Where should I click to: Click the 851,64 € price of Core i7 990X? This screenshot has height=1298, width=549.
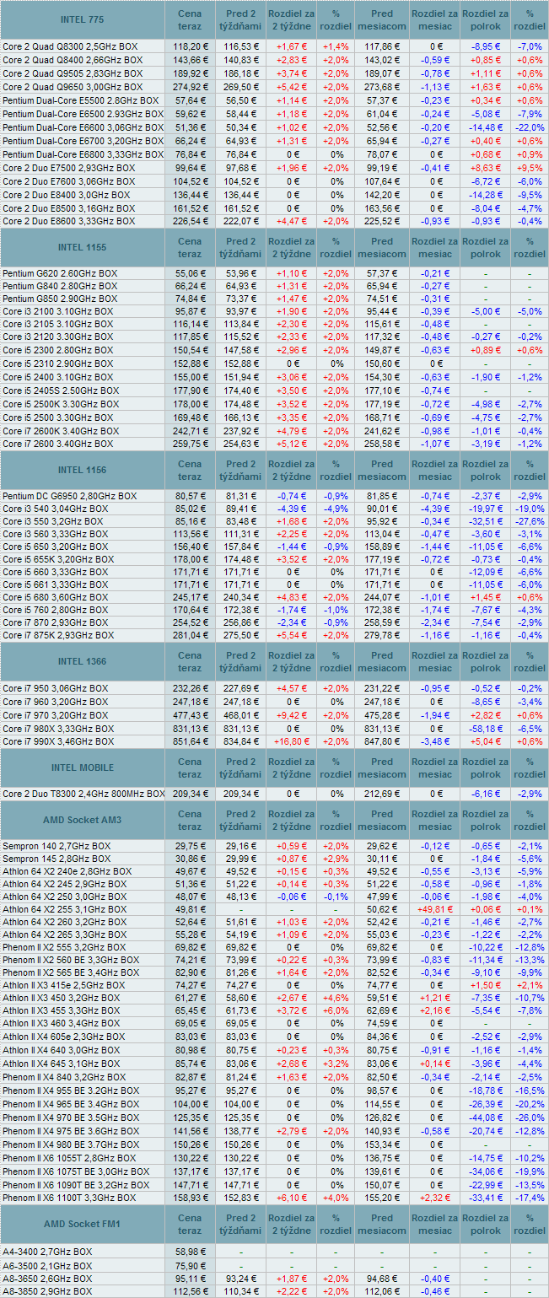pos(191,742)
